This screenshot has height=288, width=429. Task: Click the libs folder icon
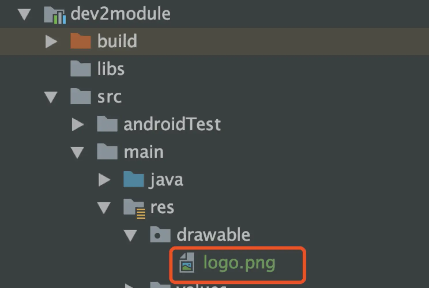[x=80, y=69]
